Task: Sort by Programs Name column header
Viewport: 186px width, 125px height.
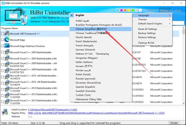Action: [x=34, y=28]
